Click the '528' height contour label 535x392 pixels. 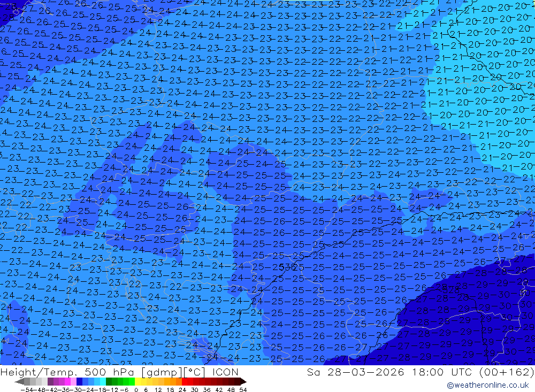point(450,290)
